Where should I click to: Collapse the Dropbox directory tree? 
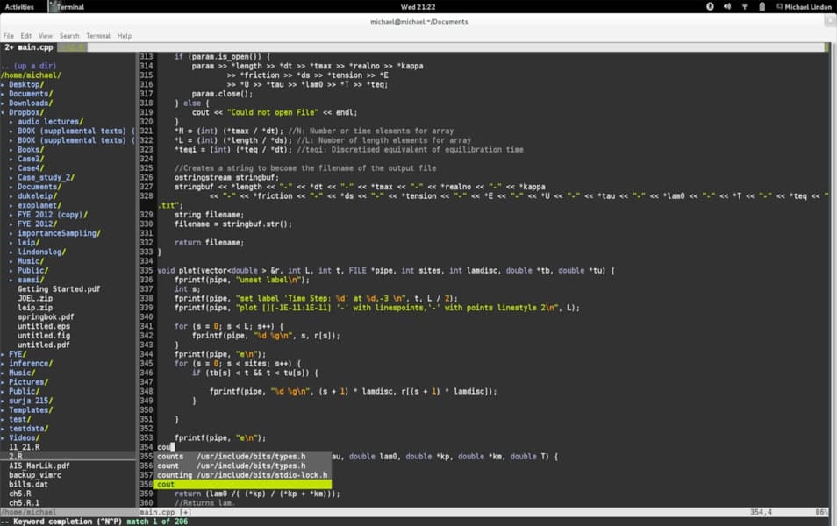[25, 111]
